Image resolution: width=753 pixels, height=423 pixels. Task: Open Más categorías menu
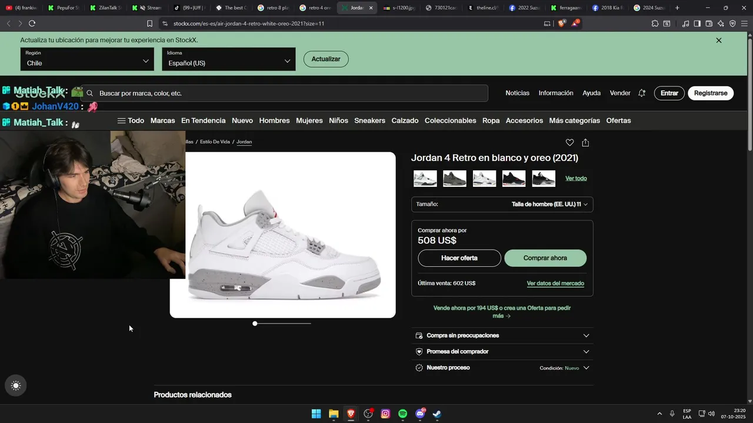coord(574,120)
